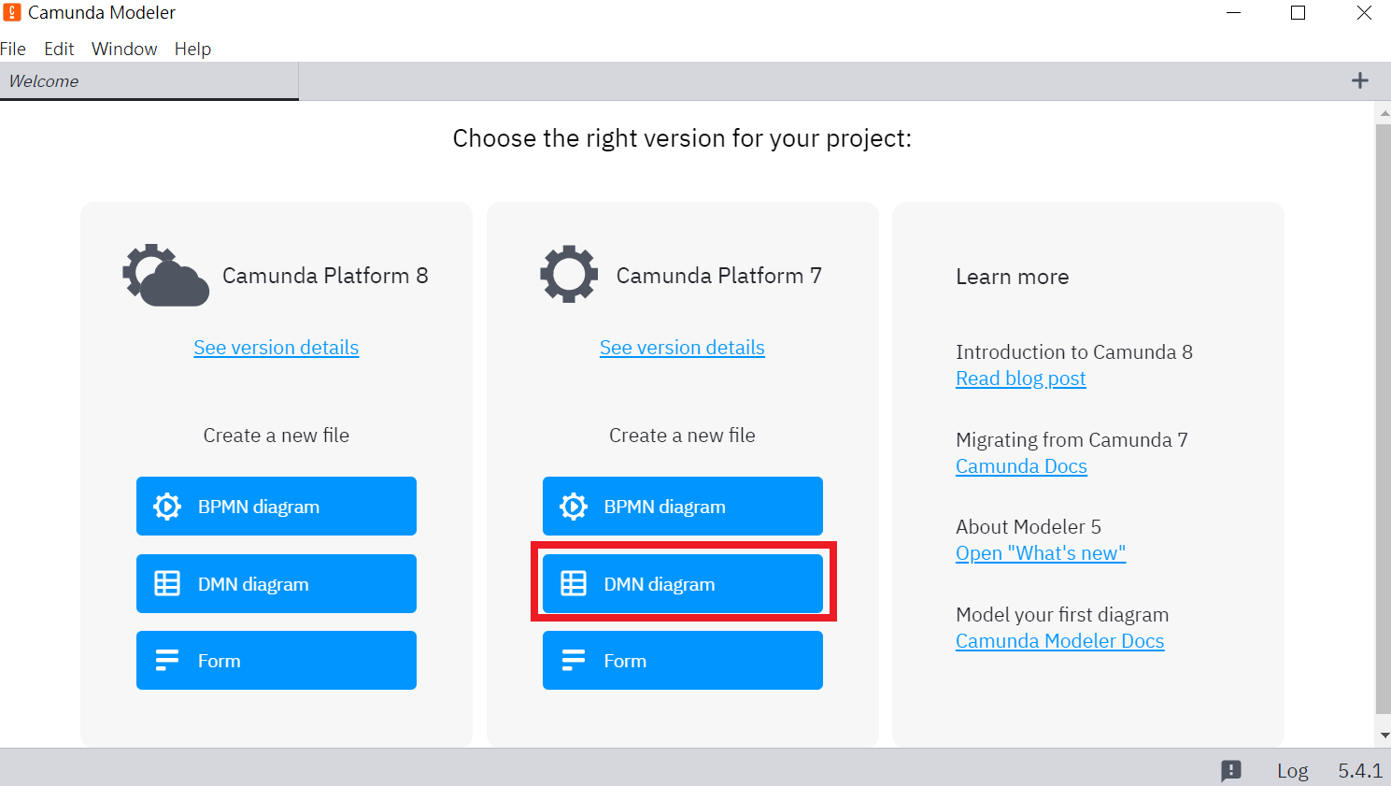The width and height of the screenshot is (1391, 786).
Task: Open Camunda Platform 7 version details link
Action: [682, 348]
